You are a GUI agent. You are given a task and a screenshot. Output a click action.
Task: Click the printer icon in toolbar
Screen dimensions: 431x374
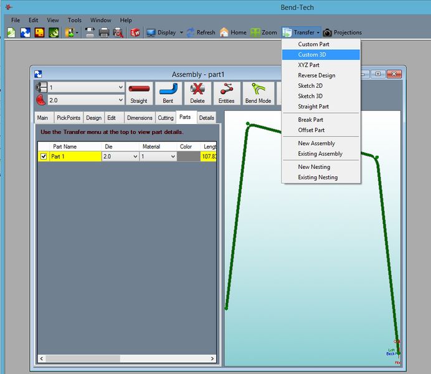[104, 32]
